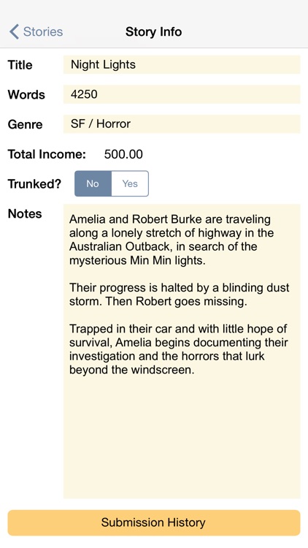Click the Total Income value 500.00
This screenshot has height=548, width=308.
(123, 154)
